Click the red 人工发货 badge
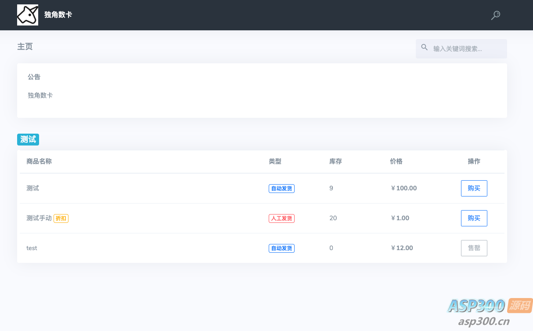Screen dimensions: 533x331 click(281, 218)
